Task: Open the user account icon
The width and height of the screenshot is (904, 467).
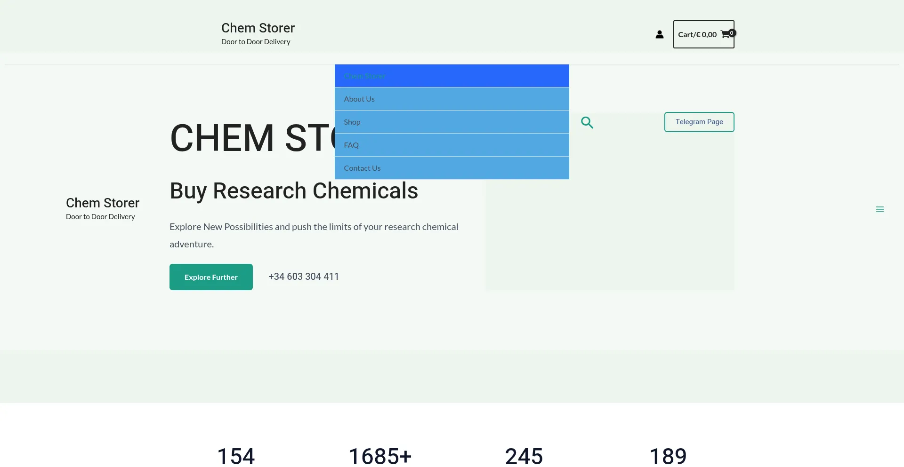Action: [659, 34]
